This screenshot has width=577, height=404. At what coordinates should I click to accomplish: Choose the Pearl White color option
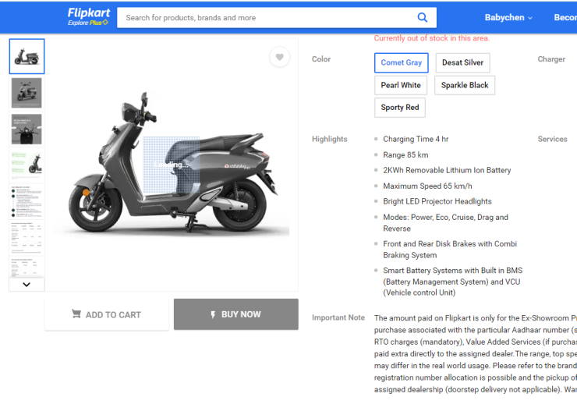click(x=401, y=85)
